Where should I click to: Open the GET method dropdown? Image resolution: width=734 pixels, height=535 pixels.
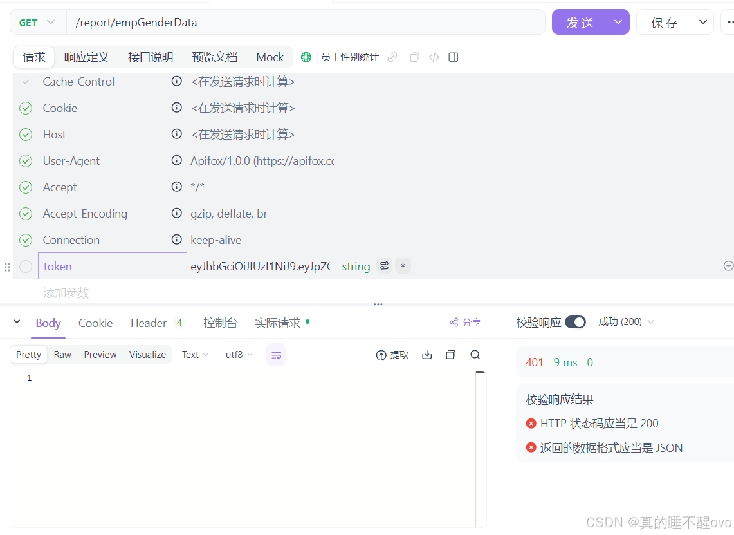[37, 22]
